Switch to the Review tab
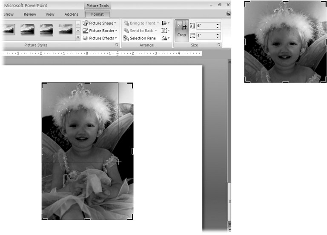 point(30,14)
